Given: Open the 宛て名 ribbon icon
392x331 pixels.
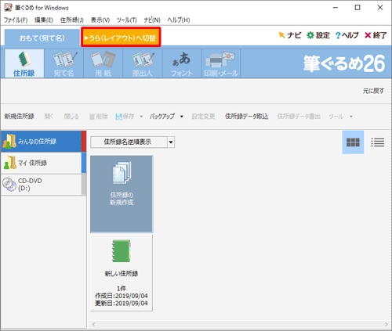Looking at the screenshot, I should click(64, 63).
